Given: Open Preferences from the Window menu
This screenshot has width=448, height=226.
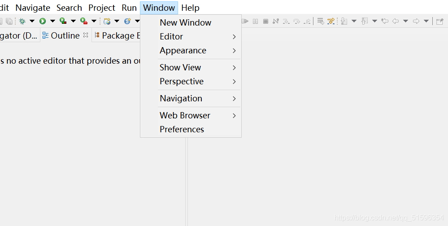Looking at the screenshot, I should click(x=191, y=130).
